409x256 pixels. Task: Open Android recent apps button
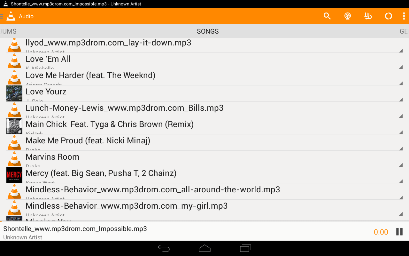tap(245, 248)
